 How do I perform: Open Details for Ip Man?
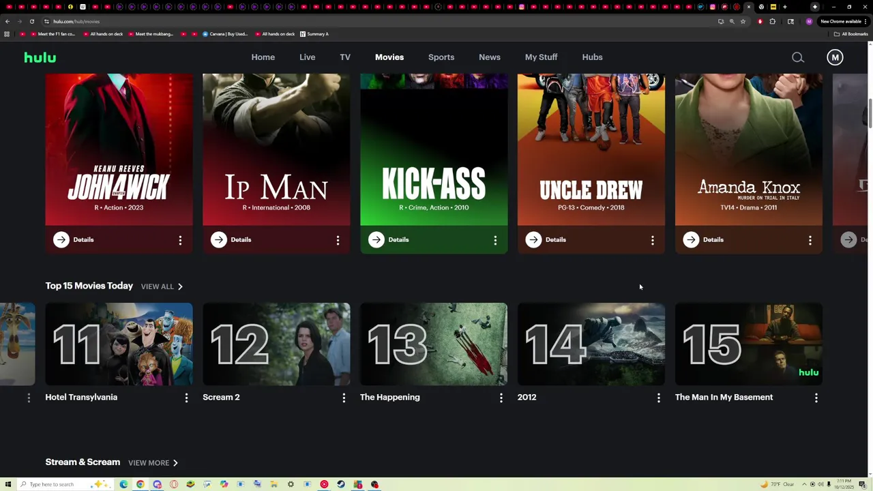tap(241, 239)
